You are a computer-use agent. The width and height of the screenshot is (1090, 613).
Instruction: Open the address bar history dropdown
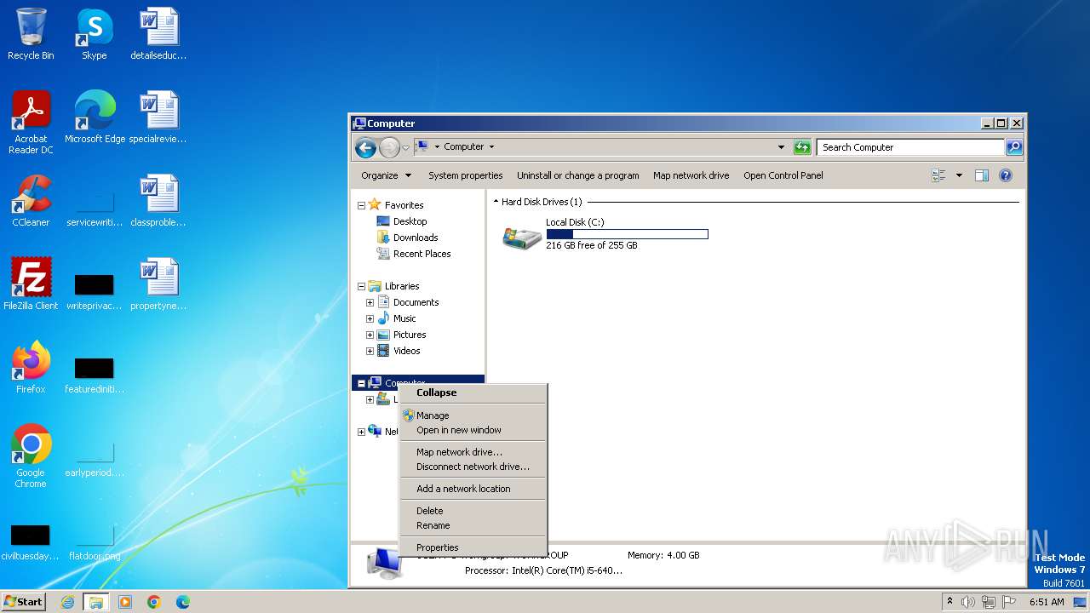781,147
